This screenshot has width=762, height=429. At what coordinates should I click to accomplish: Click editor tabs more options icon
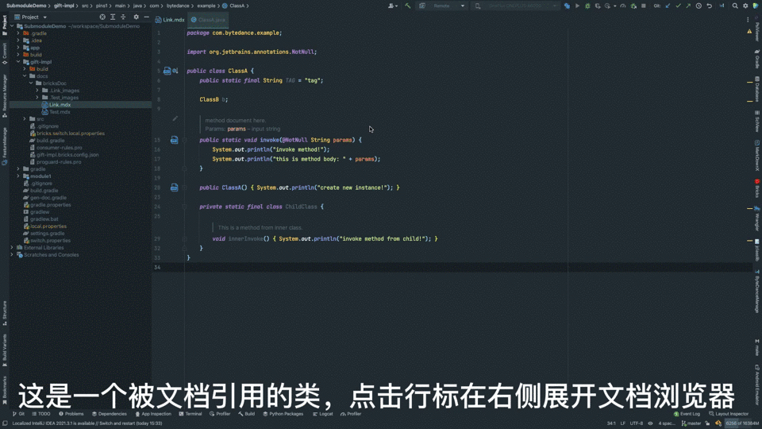tap(748, 20)
